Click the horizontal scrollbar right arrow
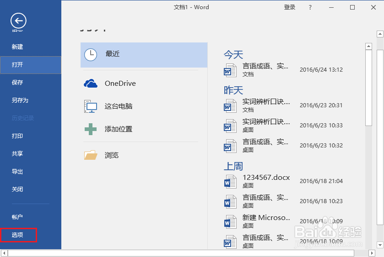This screenshot has width=384, height=257. click(x=372, y=253)
